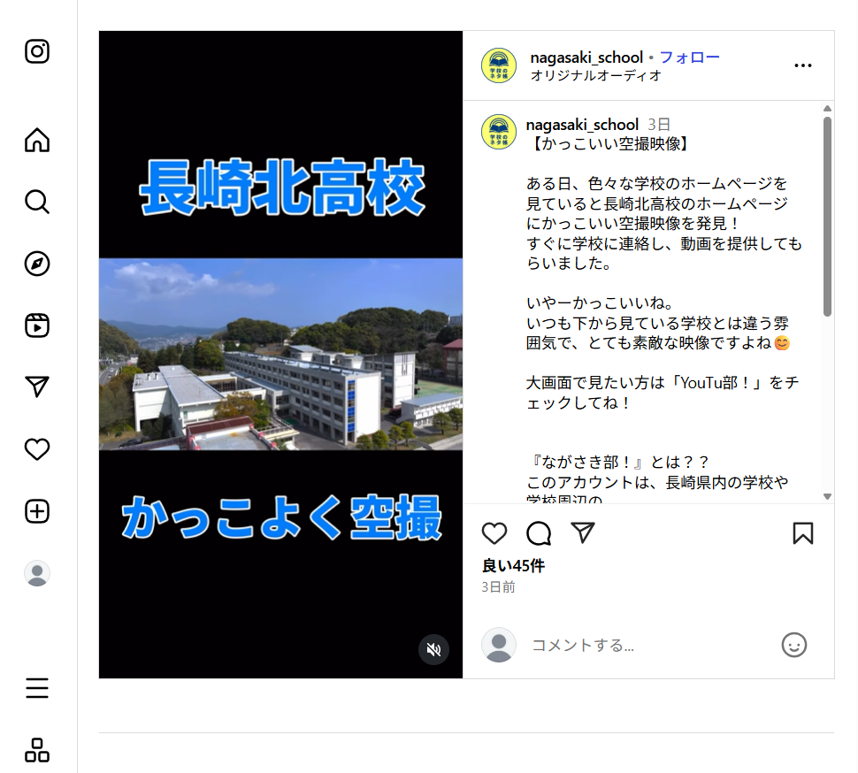Open the 良い45件 likes list

[513, 566]
